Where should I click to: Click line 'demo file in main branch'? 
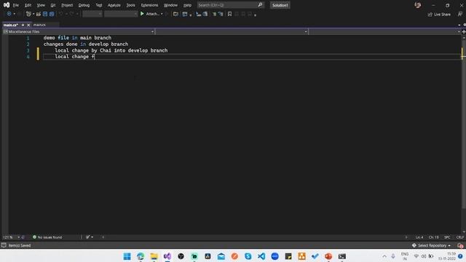pyautogui.click(x=77, y=38)
